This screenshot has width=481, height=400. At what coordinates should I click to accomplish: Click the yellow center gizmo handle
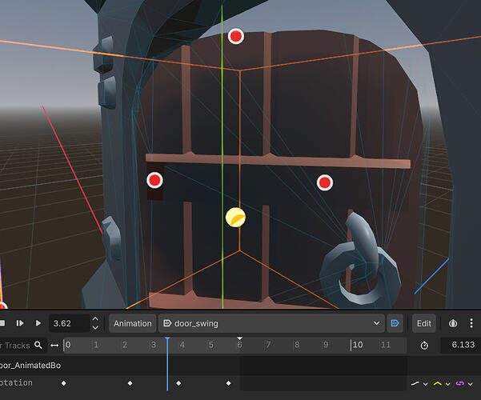click(x=235, y=218)
